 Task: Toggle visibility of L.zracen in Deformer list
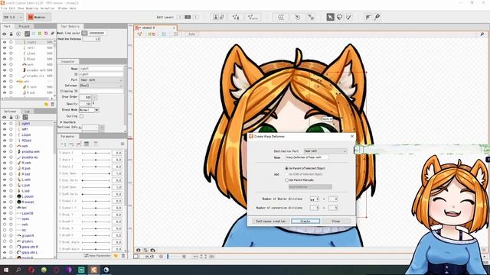point(5,196)
